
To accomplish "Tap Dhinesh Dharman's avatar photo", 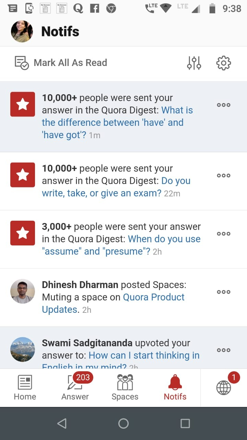I will 23,291.
